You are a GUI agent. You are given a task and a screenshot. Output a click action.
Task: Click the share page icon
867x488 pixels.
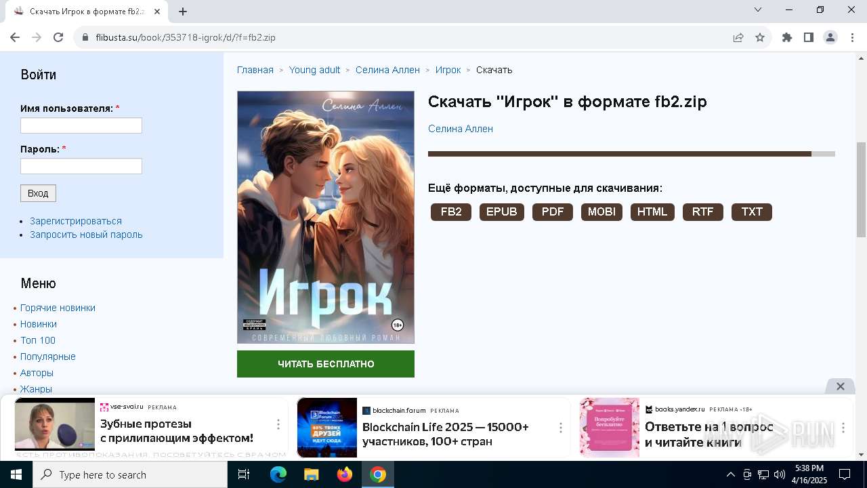[738, 37]
